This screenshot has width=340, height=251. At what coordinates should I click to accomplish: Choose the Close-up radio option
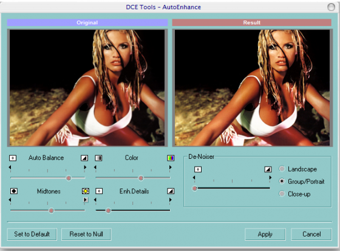point(282,193)
